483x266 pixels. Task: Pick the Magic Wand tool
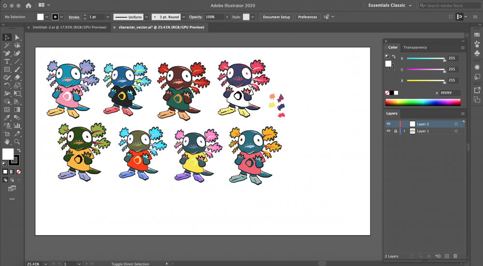pos(6,45)
